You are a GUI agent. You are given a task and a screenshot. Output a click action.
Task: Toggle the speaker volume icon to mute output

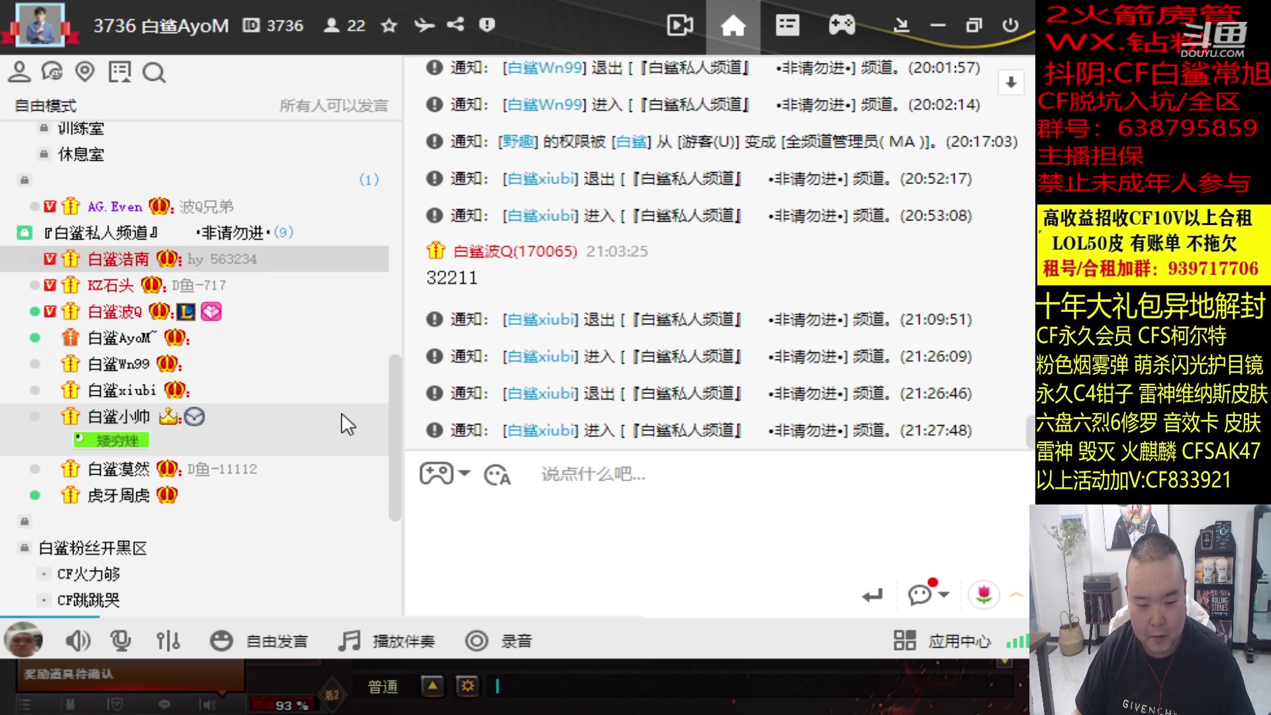click(79, 640)
